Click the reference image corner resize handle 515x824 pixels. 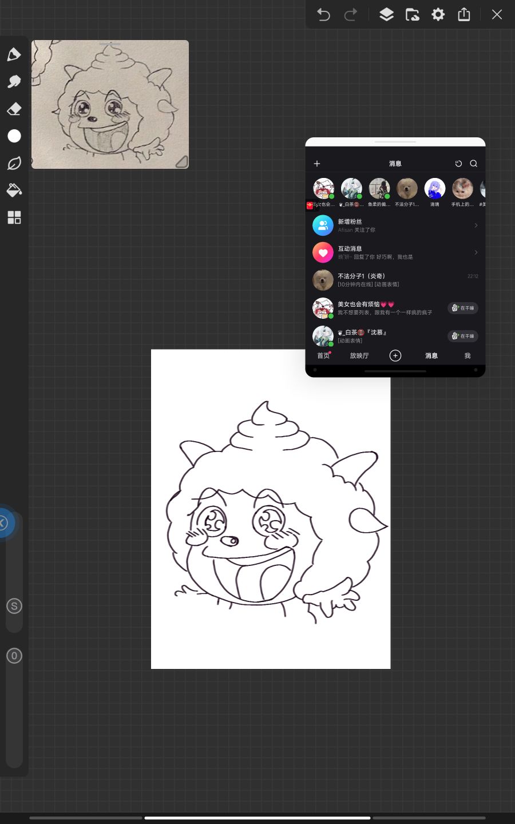point(181,161)
